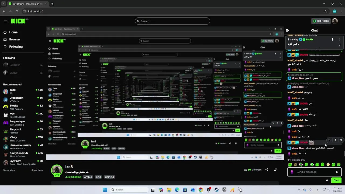The width and height of the screenshot is (345, 194).
Task: Open PurpleHayes Just Chatting channel
Action: [23, 123]
